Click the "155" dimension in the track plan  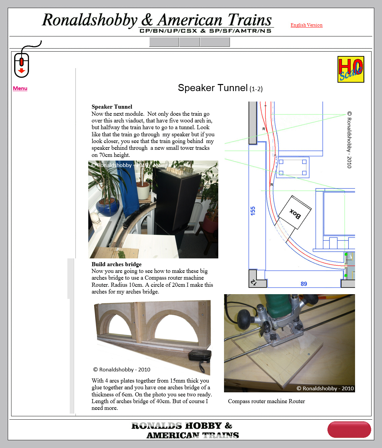tap(253, 211)
